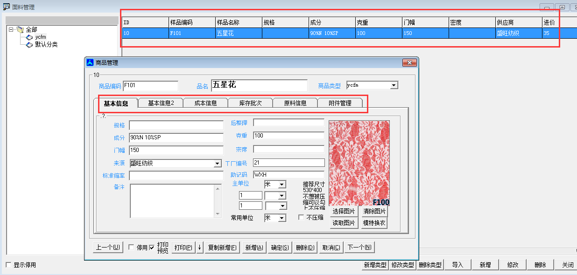The image size is (577, 275).
Task: Click the 工厂编号 field showing 21
Action: coord(288,163)
